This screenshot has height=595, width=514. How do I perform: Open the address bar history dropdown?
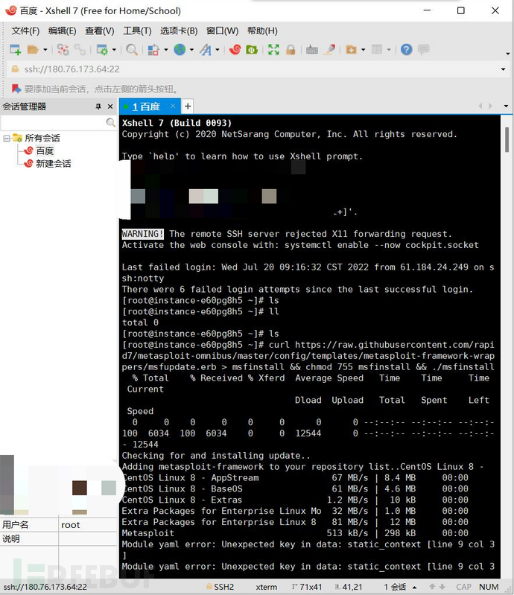tap(503, 69)
